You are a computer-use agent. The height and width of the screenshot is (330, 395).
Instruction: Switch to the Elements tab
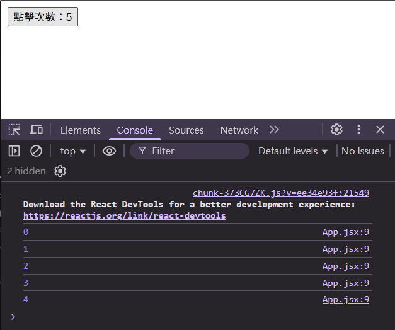(x=81, y=130)
